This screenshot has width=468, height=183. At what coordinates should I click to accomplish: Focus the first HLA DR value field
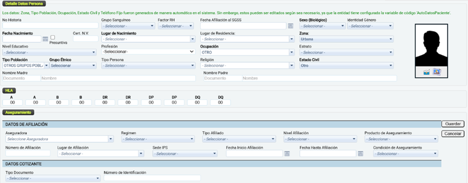coord(105,102)
